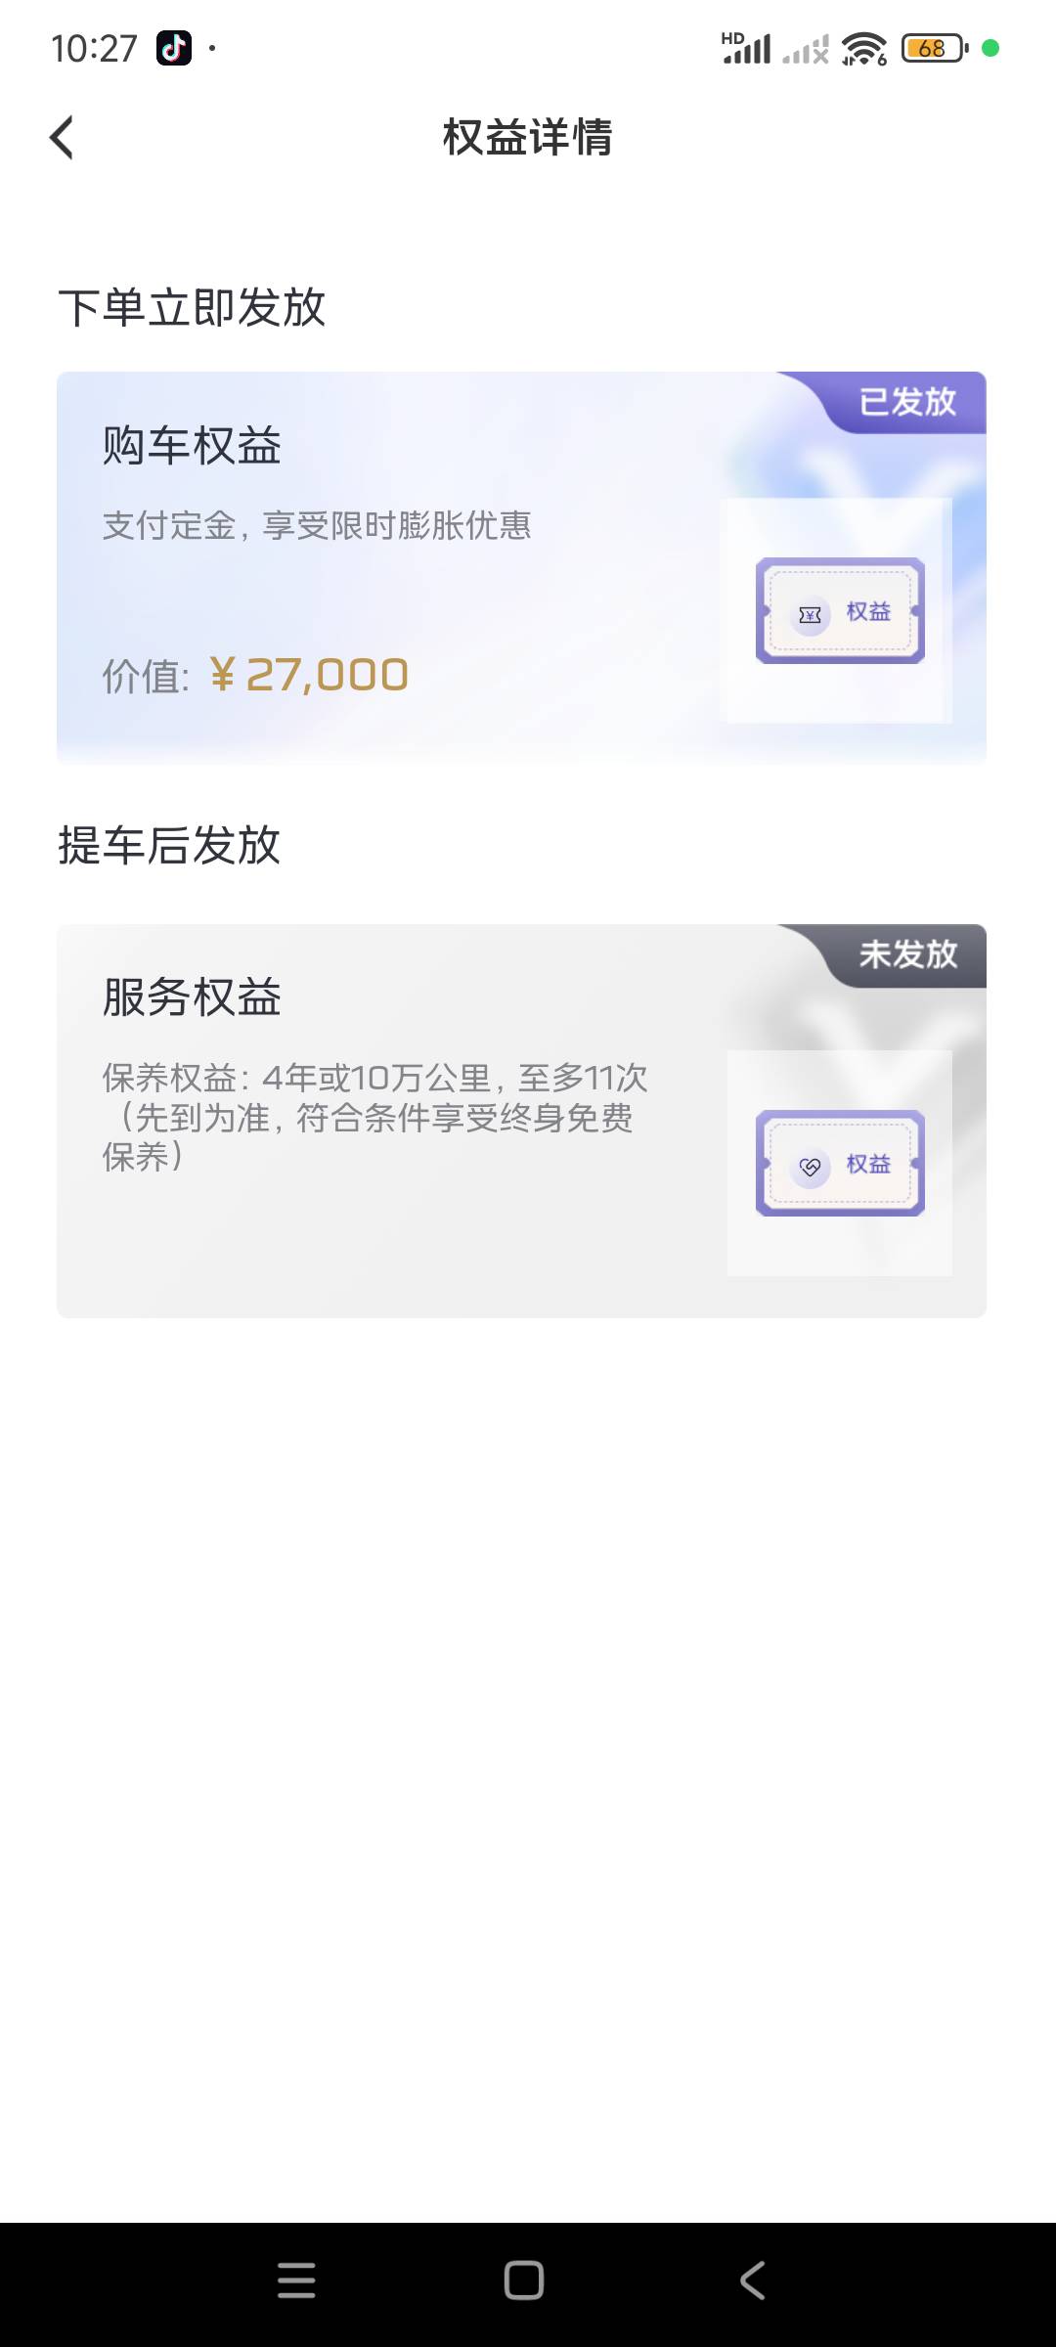The width and height of the screenshot is (1056, 2347).
Task: Tap the battery level indicator
Action: pos(934,48)
